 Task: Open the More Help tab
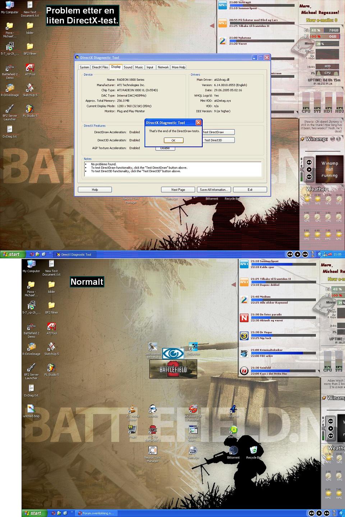179,67
